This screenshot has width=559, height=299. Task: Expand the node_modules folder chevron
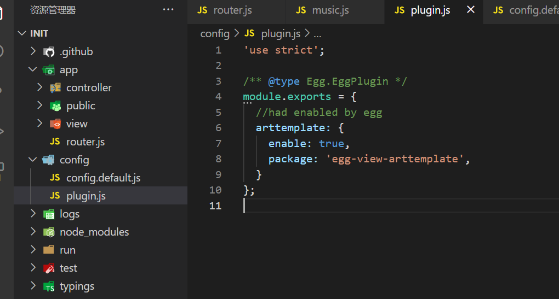(33, 231)
